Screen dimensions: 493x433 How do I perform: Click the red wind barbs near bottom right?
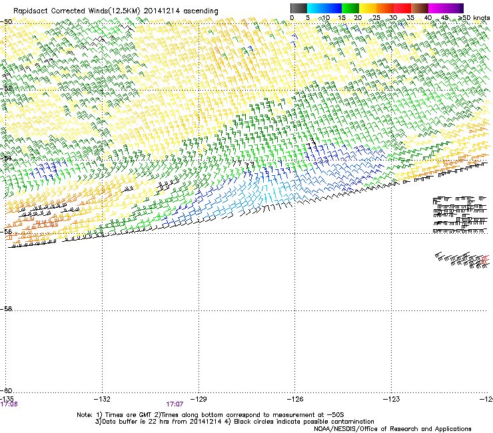point(485,259)
